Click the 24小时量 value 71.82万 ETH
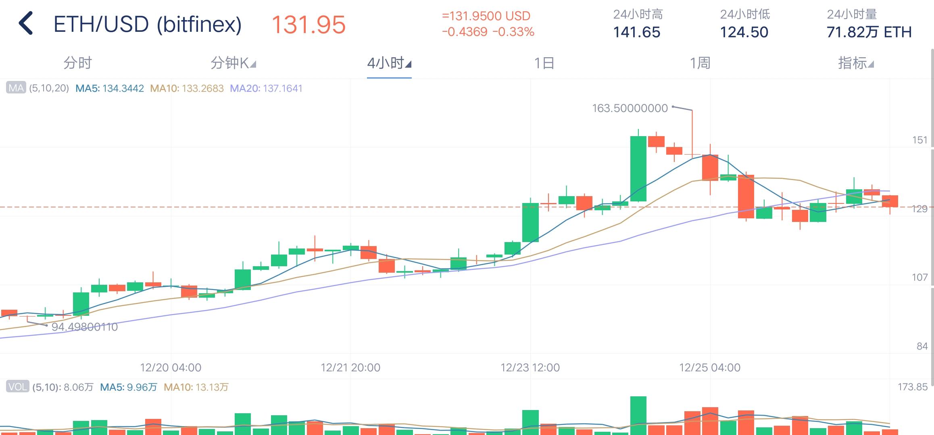This screenshot has width=934, height=435. click(x=869, y=32)
